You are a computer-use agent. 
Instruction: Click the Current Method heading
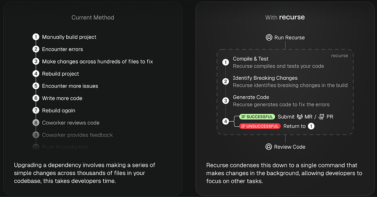tap(93, 18)
